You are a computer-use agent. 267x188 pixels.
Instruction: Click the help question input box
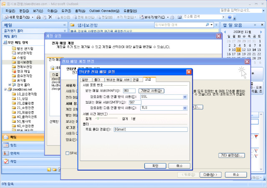[241, 10]
